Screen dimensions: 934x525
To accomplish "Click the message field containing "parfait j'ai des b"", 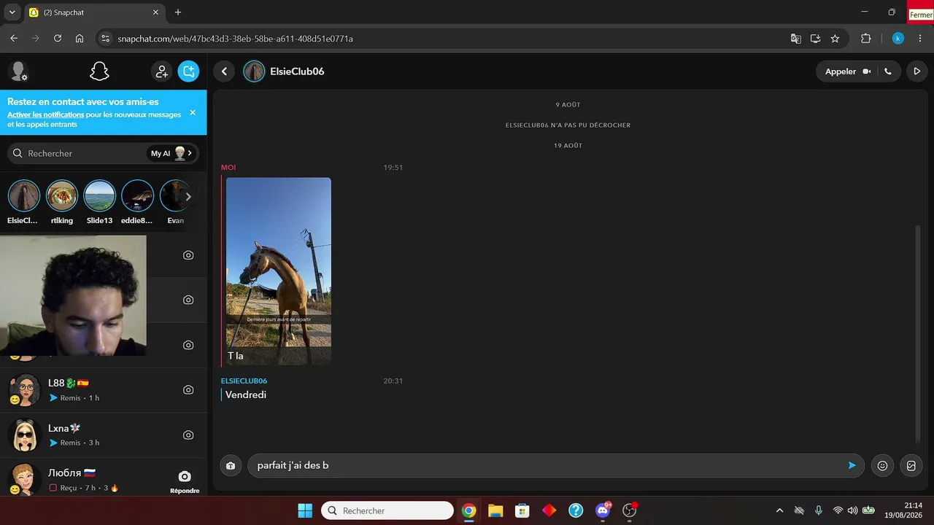I will (556, 465).
